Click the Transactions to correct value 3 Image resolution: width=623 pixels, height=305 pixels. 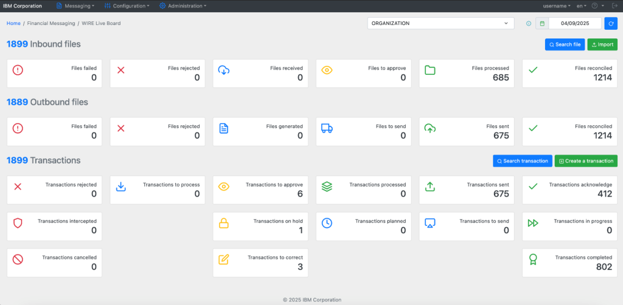300,267
